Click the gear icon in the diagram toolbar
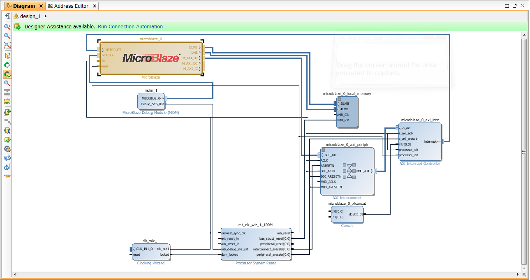The image size is (530, 280). (7, 149)
